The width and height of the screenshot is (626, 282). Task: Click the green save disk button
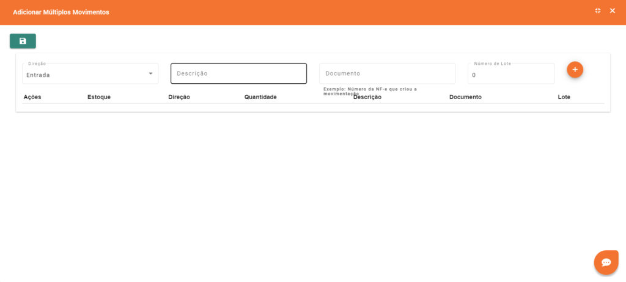[23, 41]
